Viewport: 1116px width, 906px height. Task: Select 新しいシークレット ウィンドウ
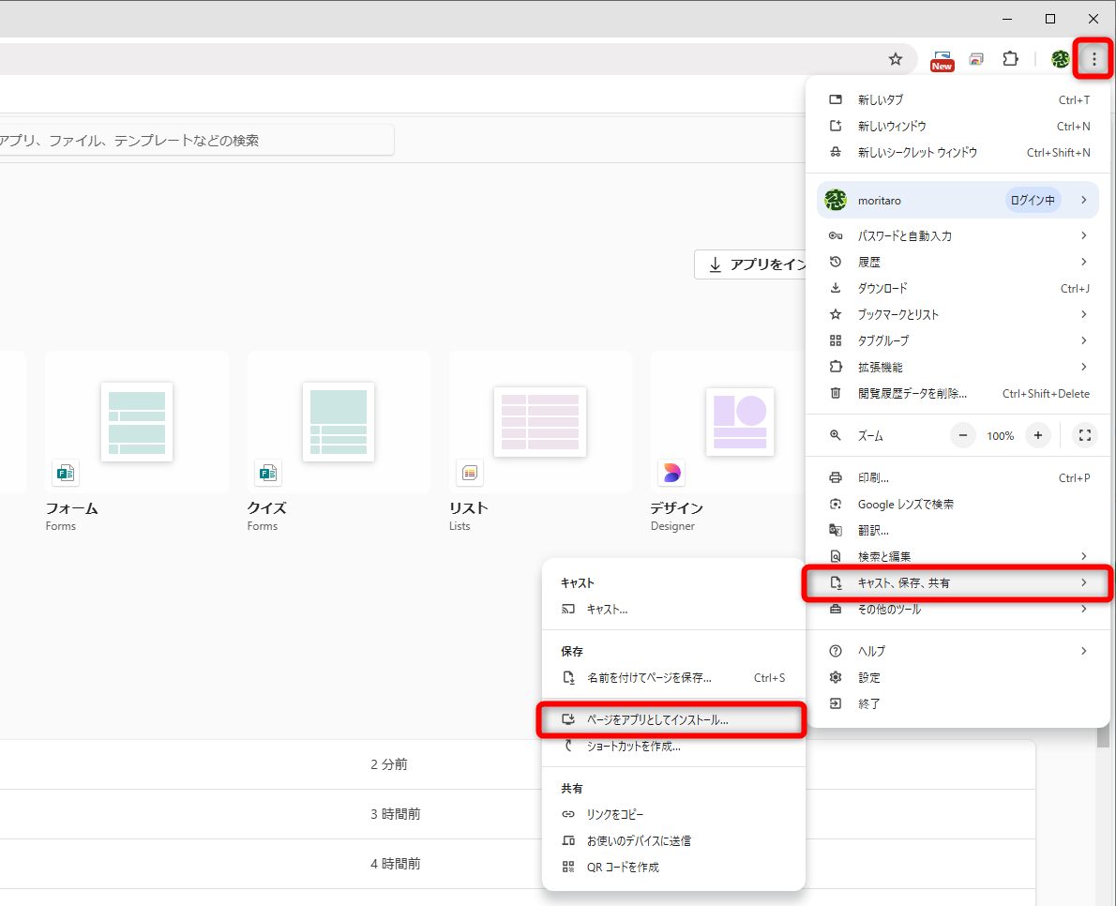[918, 152]
